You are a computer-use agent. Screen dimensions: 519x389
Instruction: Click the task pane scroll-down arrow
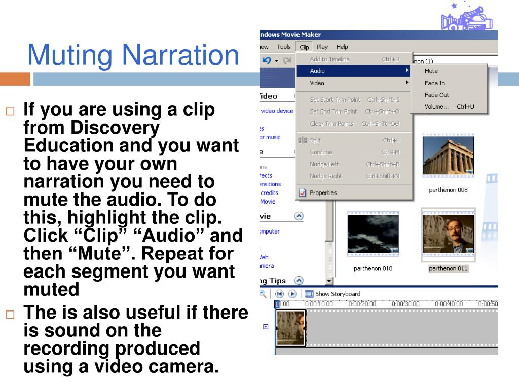point(329,281)
